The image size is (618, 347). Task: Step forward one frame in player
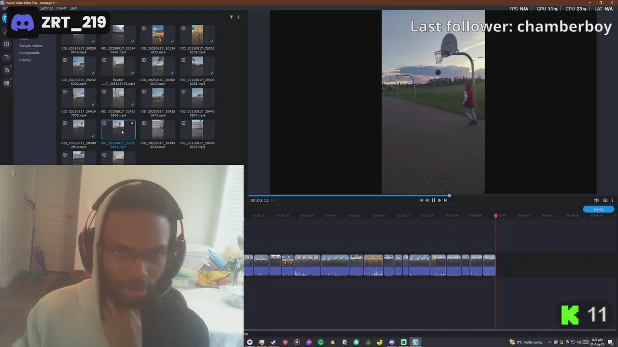(x=439, y=200)
